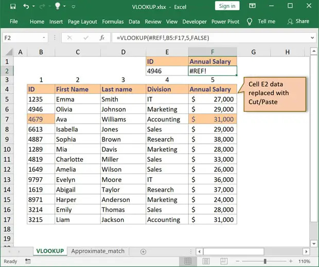Click the zoom slider handle
Viewport: 319px width, 267px height.
pos(265,261)
